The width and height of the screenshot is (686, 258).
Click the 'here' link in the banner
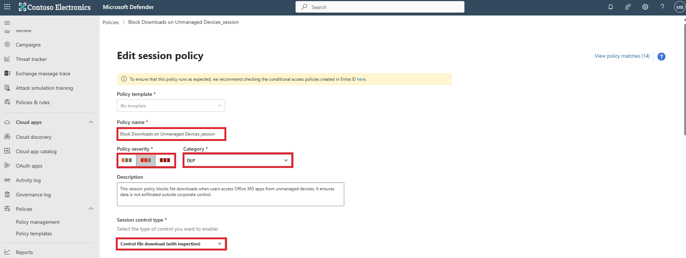click(361, 79)
